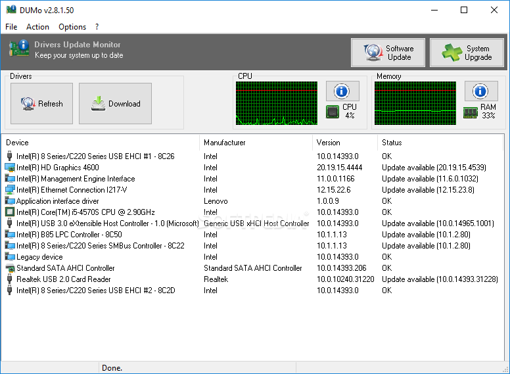
Task: Click the version cell "20.19.15.4444"
Action: [x=339, y=168]
